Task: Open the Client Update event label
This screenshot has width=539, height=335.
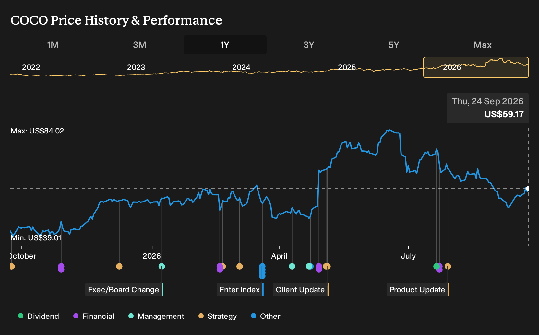Action: pos(301,290)
